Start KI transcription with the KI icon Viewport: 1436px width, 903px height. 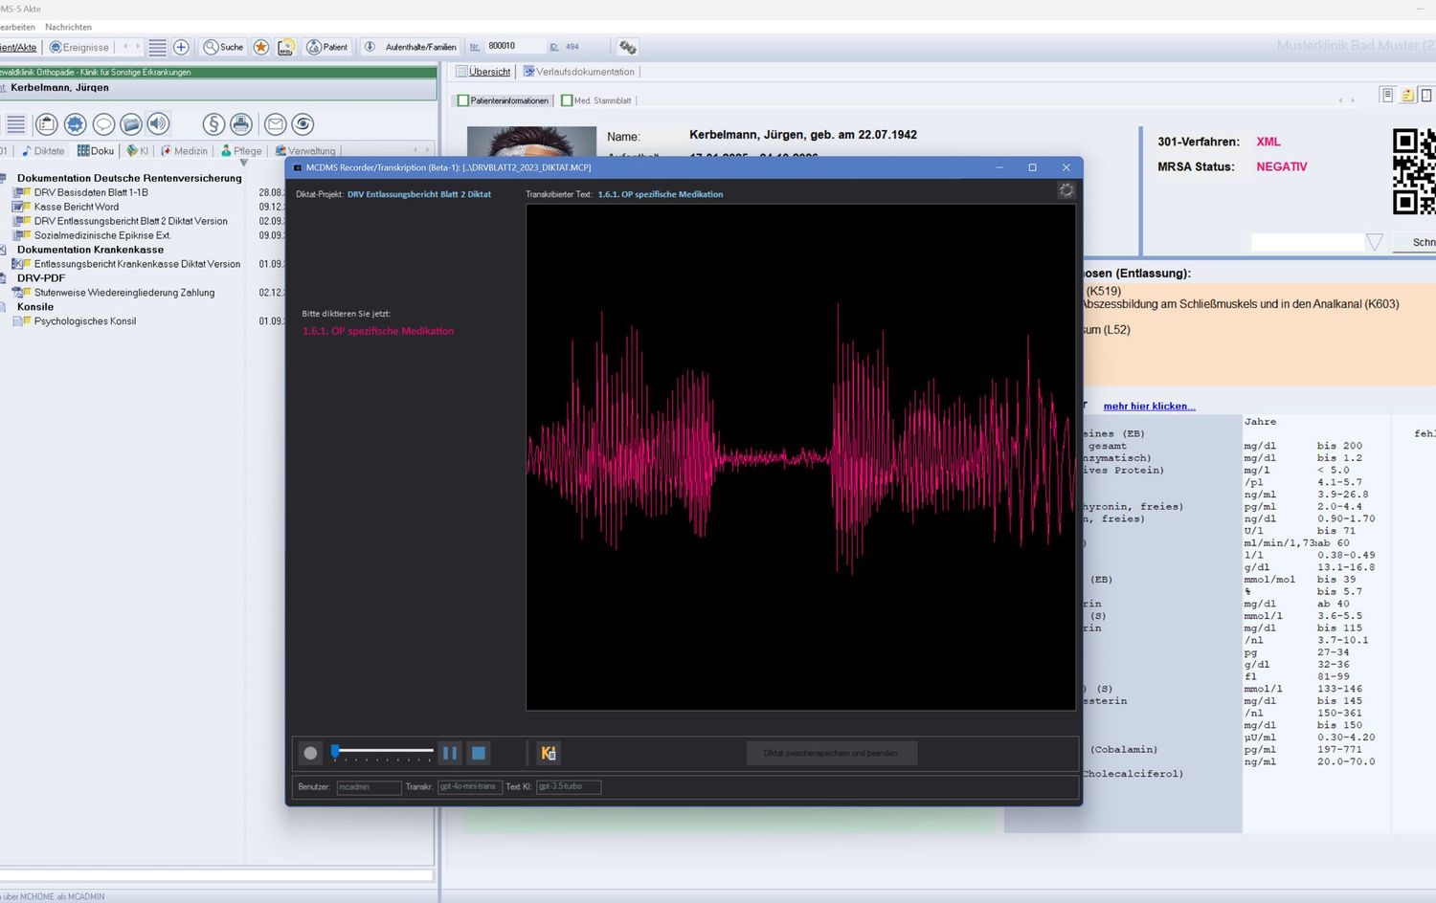pos(548,753)
